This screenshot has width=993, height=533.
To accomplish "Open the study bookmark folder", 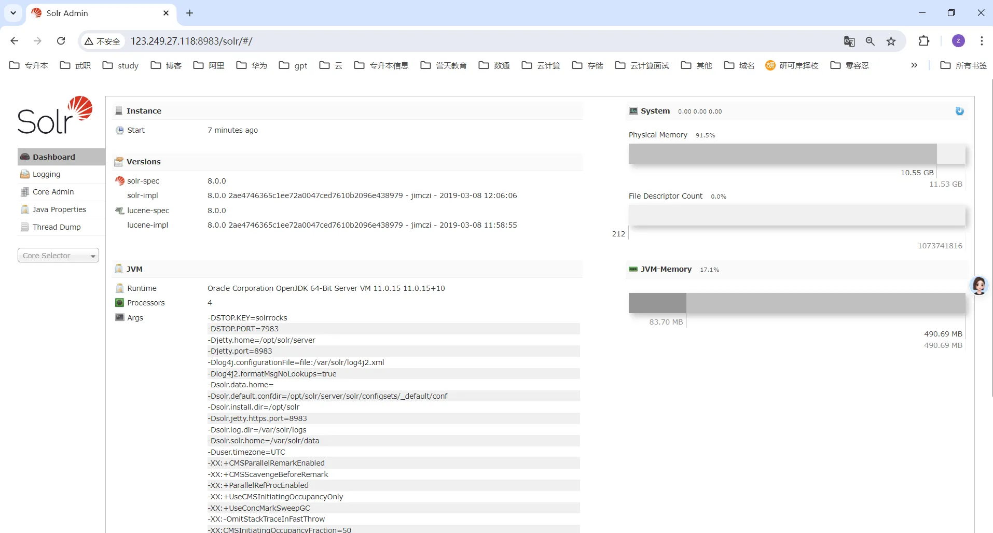I will (x=120, y=65).
